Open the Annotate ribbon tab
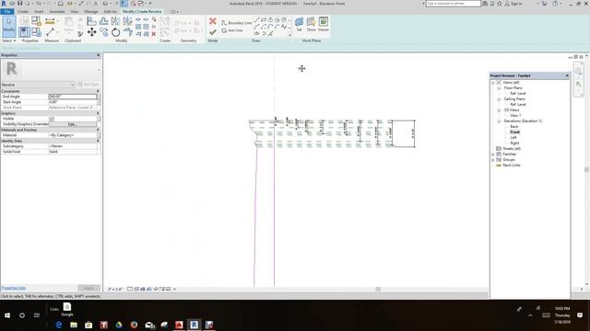The width and height of the screenshot is (590, 331). 57,12
